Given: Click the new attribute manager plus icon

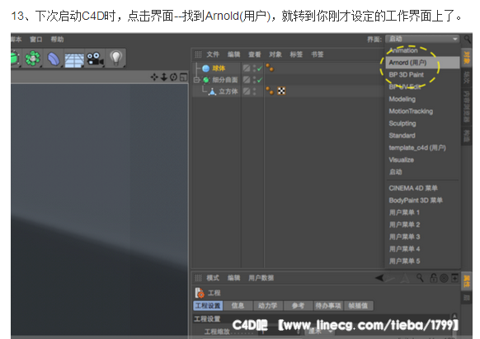Looking at the screenshot, I should click(x=455, y=278).
